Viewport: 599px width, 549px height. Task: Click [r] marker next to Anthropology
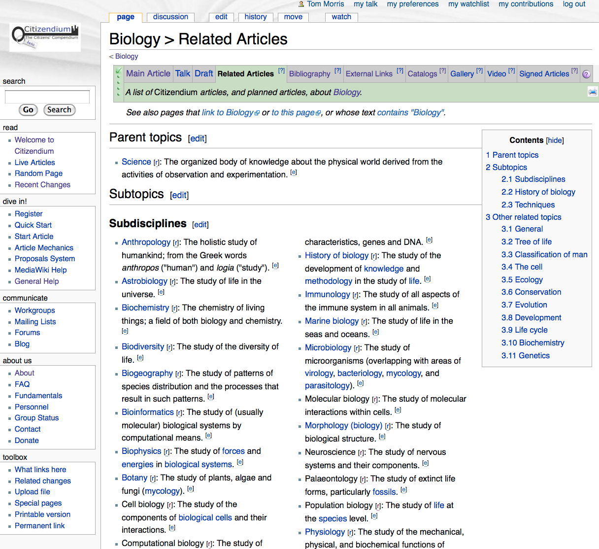176,243
